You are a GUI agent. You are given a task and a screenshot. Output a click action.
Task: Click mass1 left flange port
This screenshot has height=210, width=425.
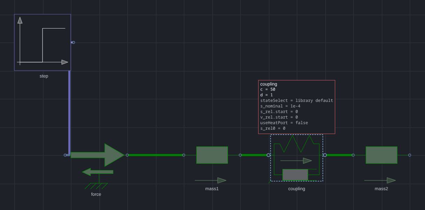pos(184,155)
